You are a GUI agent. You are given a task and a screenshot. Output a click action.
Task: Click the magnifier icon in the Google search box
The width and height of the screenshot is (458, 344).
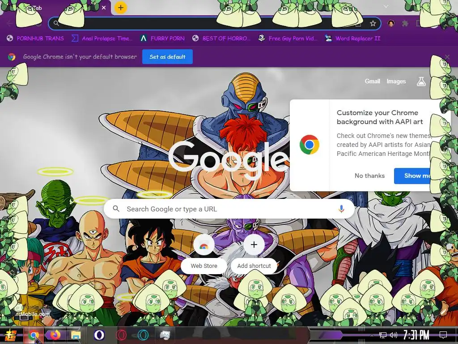[x=116, y=209]
